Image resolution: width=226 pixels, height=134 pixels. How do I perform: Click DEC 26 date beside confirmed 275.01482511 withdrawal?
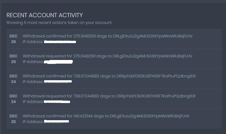coord(13,39)
